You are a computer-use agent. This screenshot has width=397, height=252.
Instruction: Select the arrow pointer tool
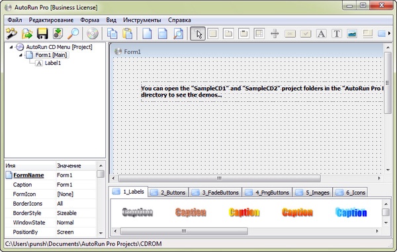pos(198,33)
